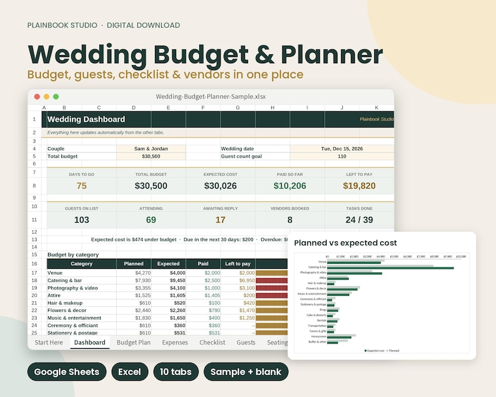Click the Venue row gold status bar

(272, 273)
